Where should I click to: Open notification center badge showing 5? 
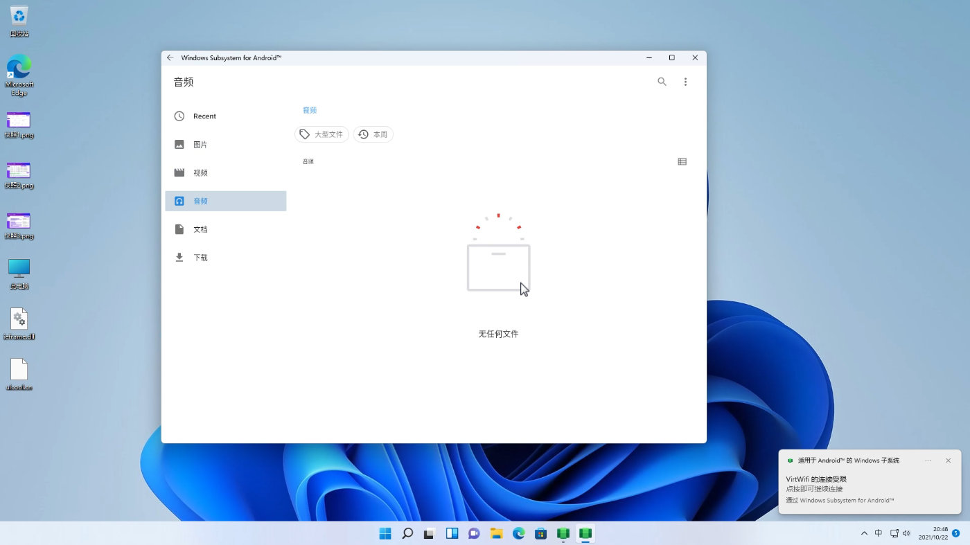coord(956,533)
